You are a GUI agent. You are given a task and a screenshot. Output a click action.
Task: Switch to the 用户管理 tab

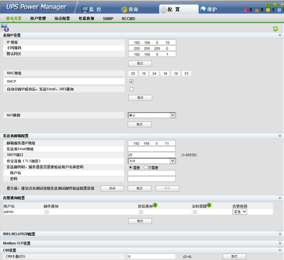[x=38, y=19]
